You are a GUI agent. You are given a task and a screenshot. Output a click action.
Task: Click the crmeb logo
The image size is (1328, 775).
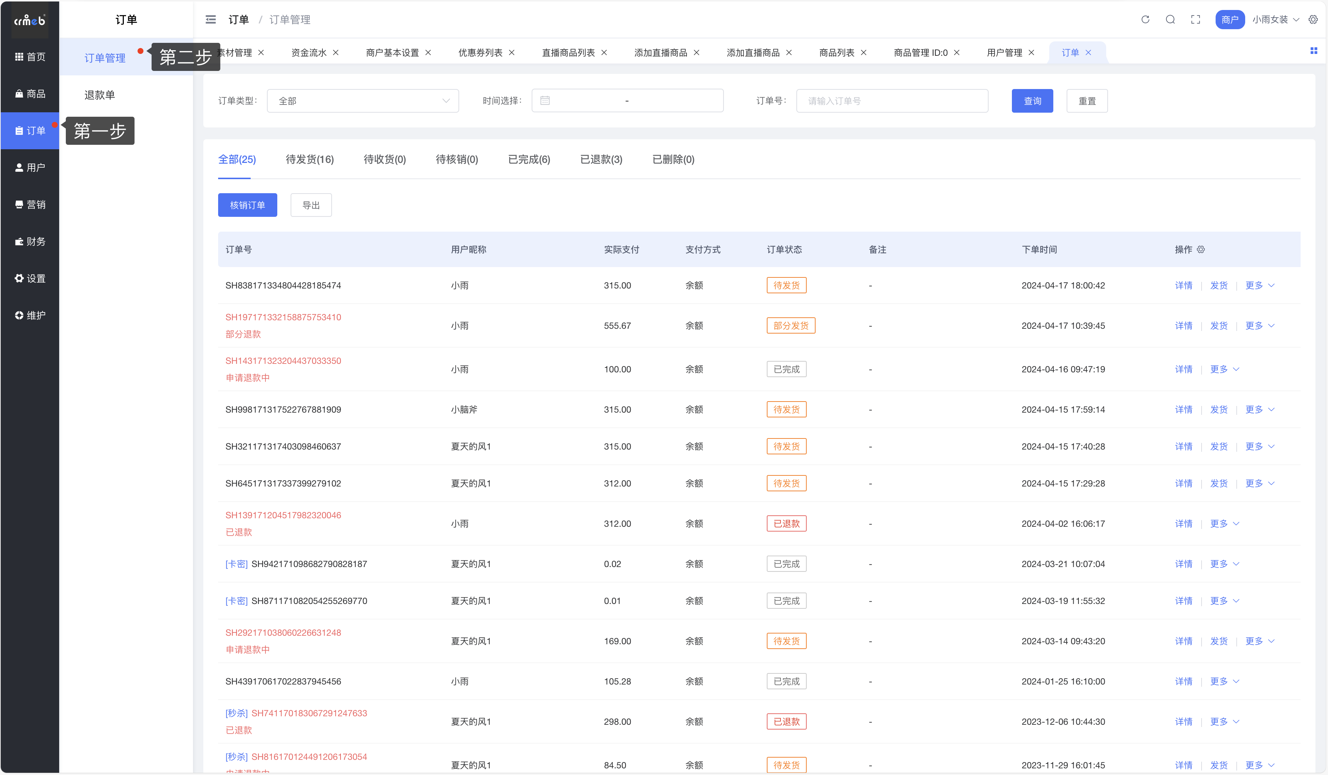30,20
